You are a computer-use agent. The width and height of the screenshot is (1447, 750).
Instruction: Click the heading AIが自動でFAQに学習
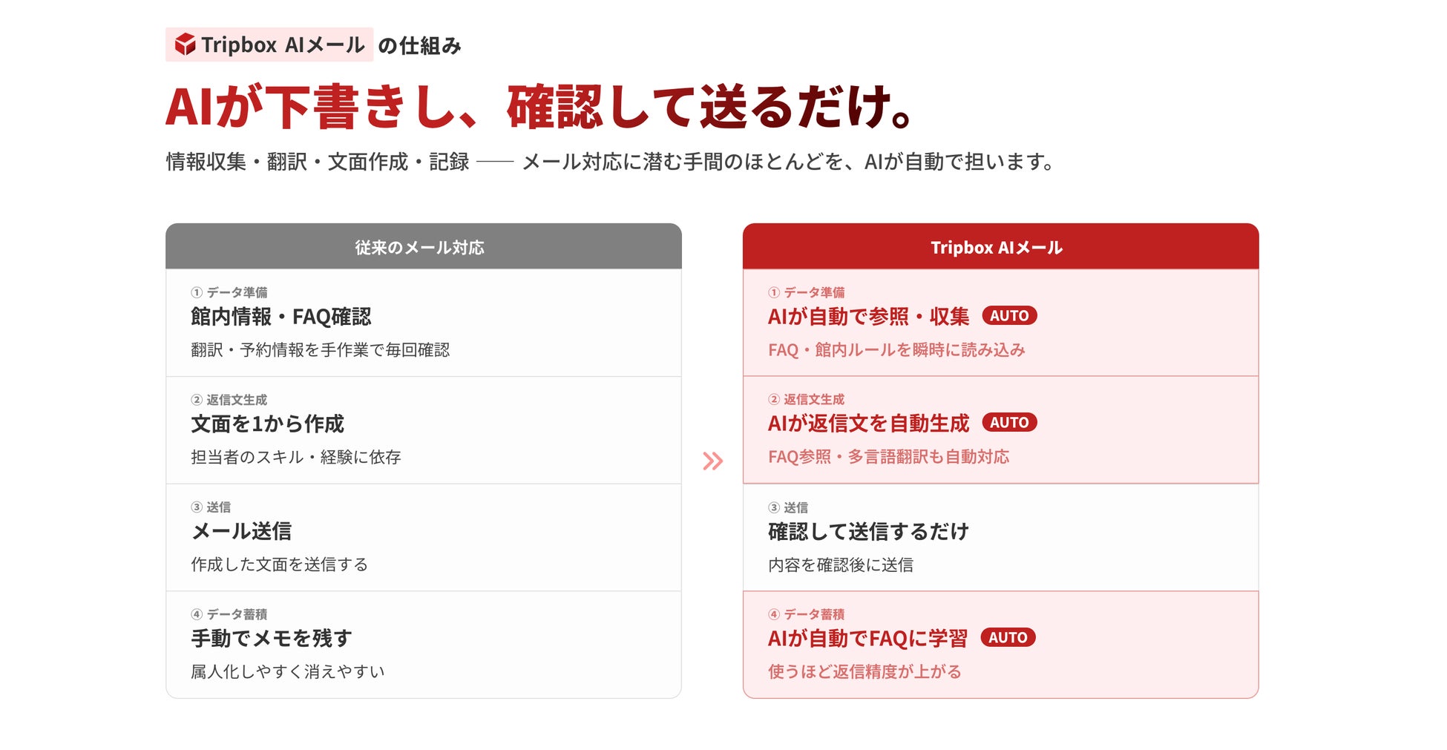867,638
